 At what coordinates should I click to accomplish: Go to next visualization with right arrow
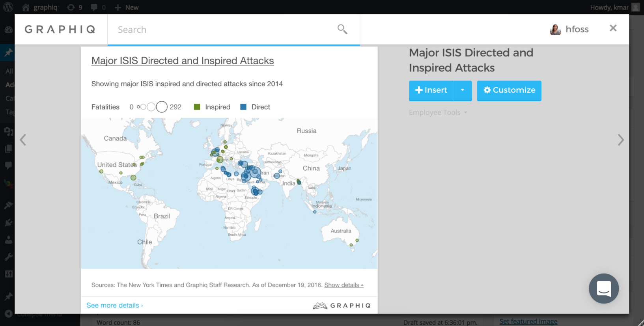coord(621,140)
